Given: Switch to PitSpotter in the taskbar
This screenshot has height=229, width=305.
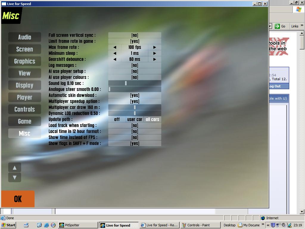Looking at the screenshot, I should click(x=78, y=225).
